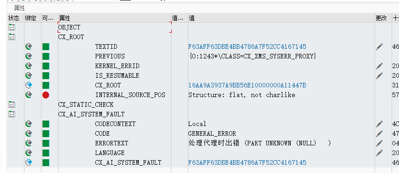Click green visibility square in ERRORTEXT row
399x173 pixels.
[x=46, y=143]
